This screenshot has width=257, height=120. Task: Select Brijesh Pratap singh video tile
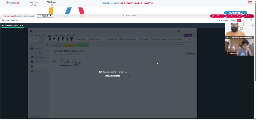click(240, 31)
